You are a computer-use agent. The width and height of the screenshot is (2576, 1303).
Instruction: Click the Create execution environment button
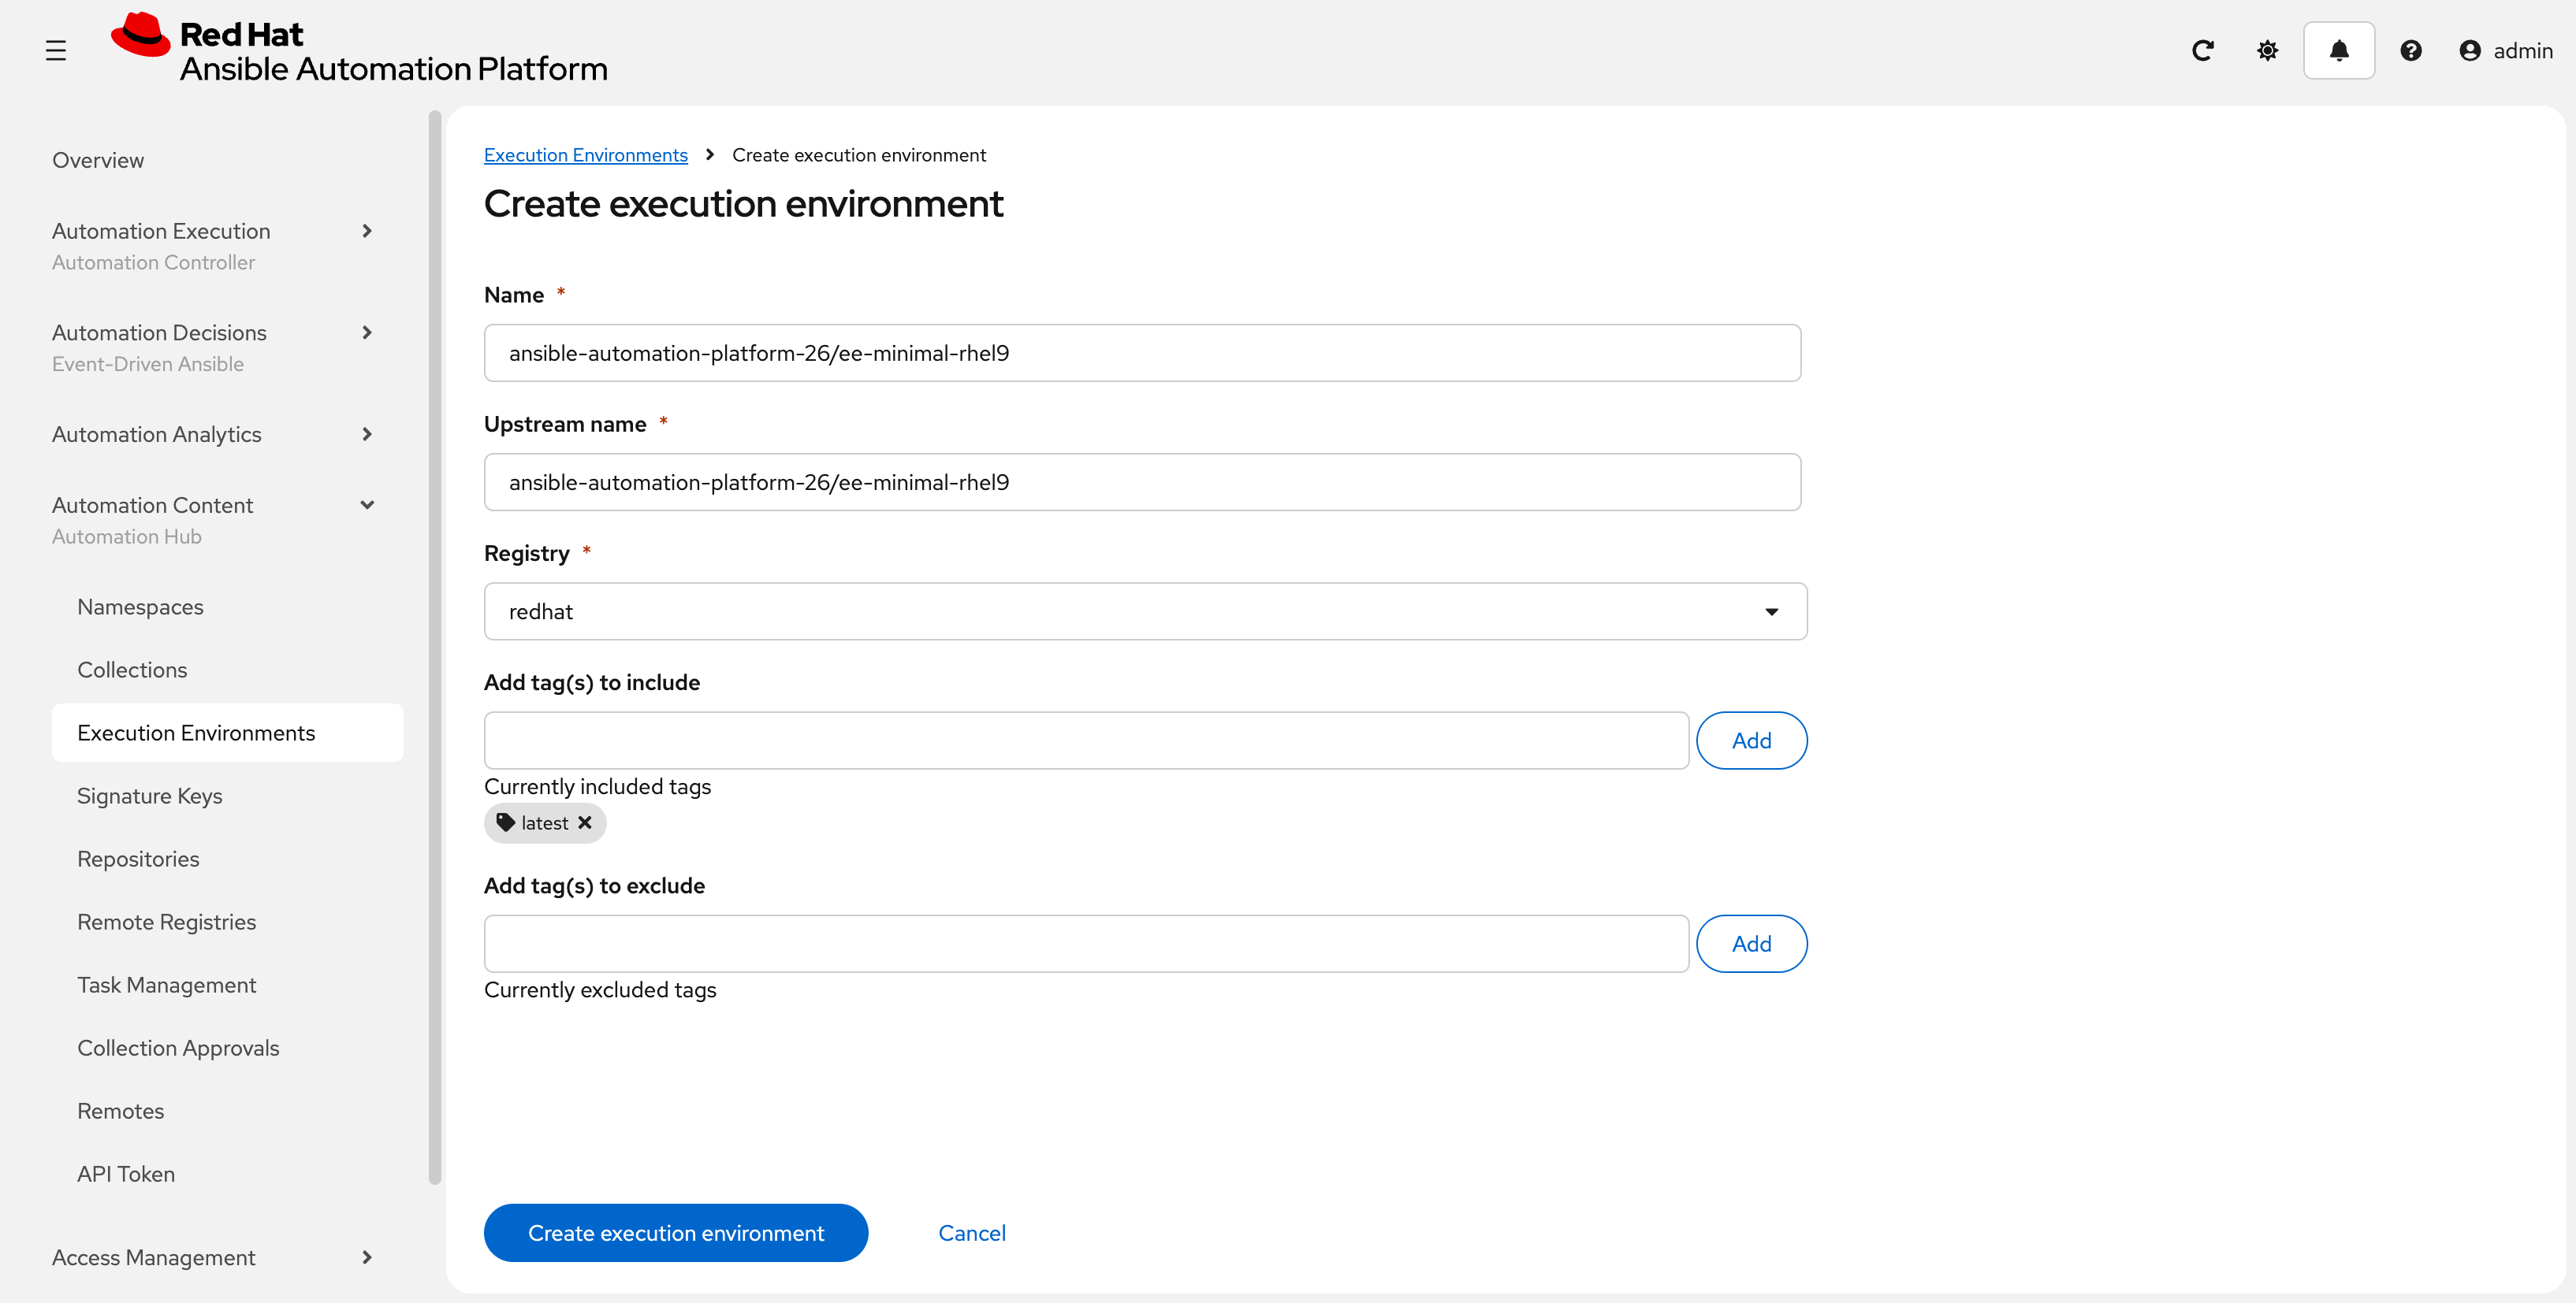click(x=675, y=1232)
